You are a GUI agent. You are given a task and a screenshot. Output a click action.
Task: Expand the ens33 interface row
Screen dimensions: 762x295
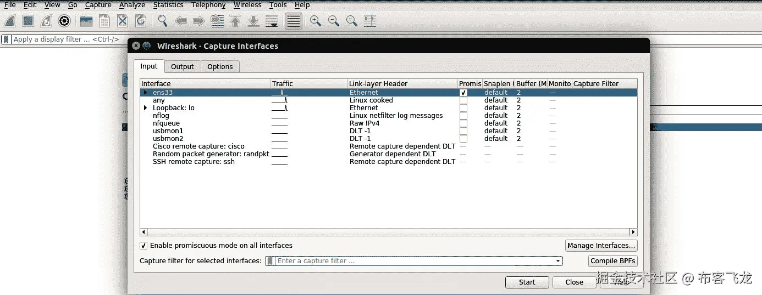click(146, 93)
